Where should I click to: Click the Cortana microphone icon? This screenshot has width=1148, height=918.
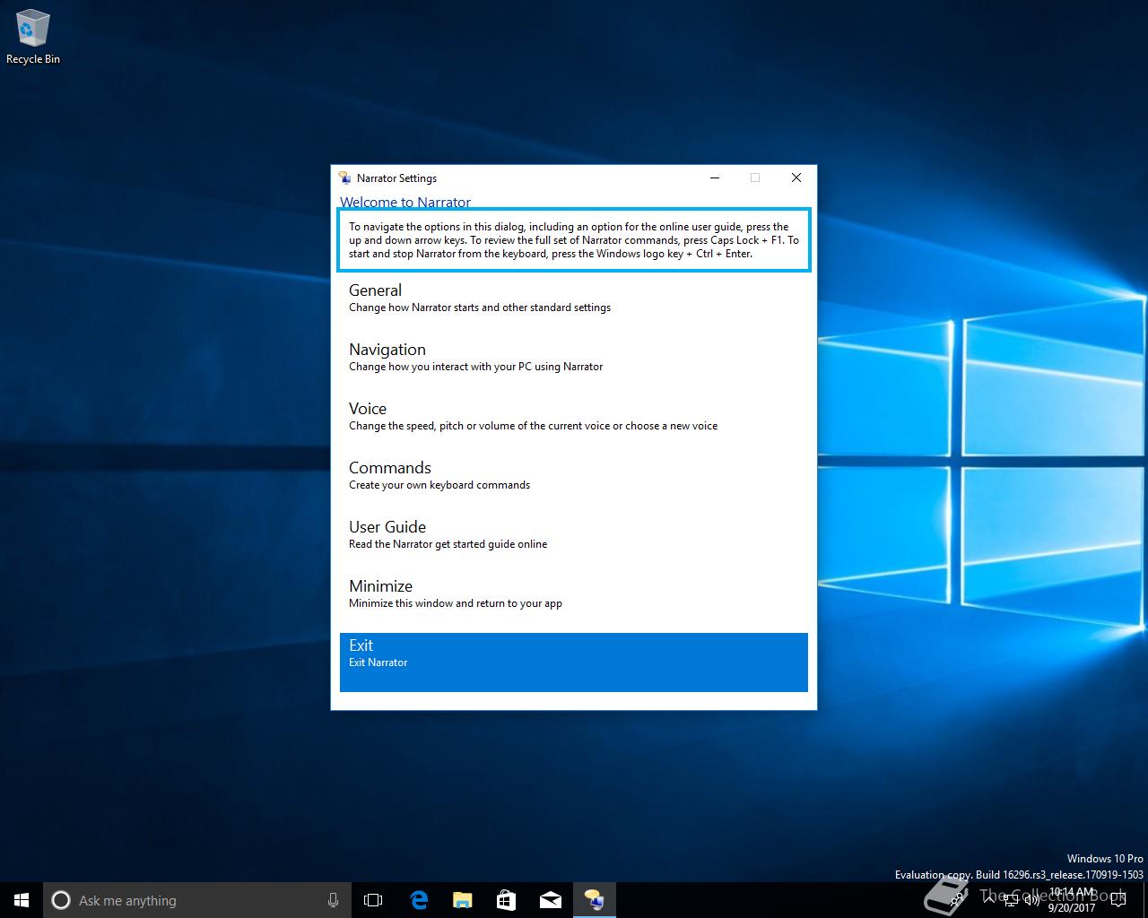tap(333, 900)
